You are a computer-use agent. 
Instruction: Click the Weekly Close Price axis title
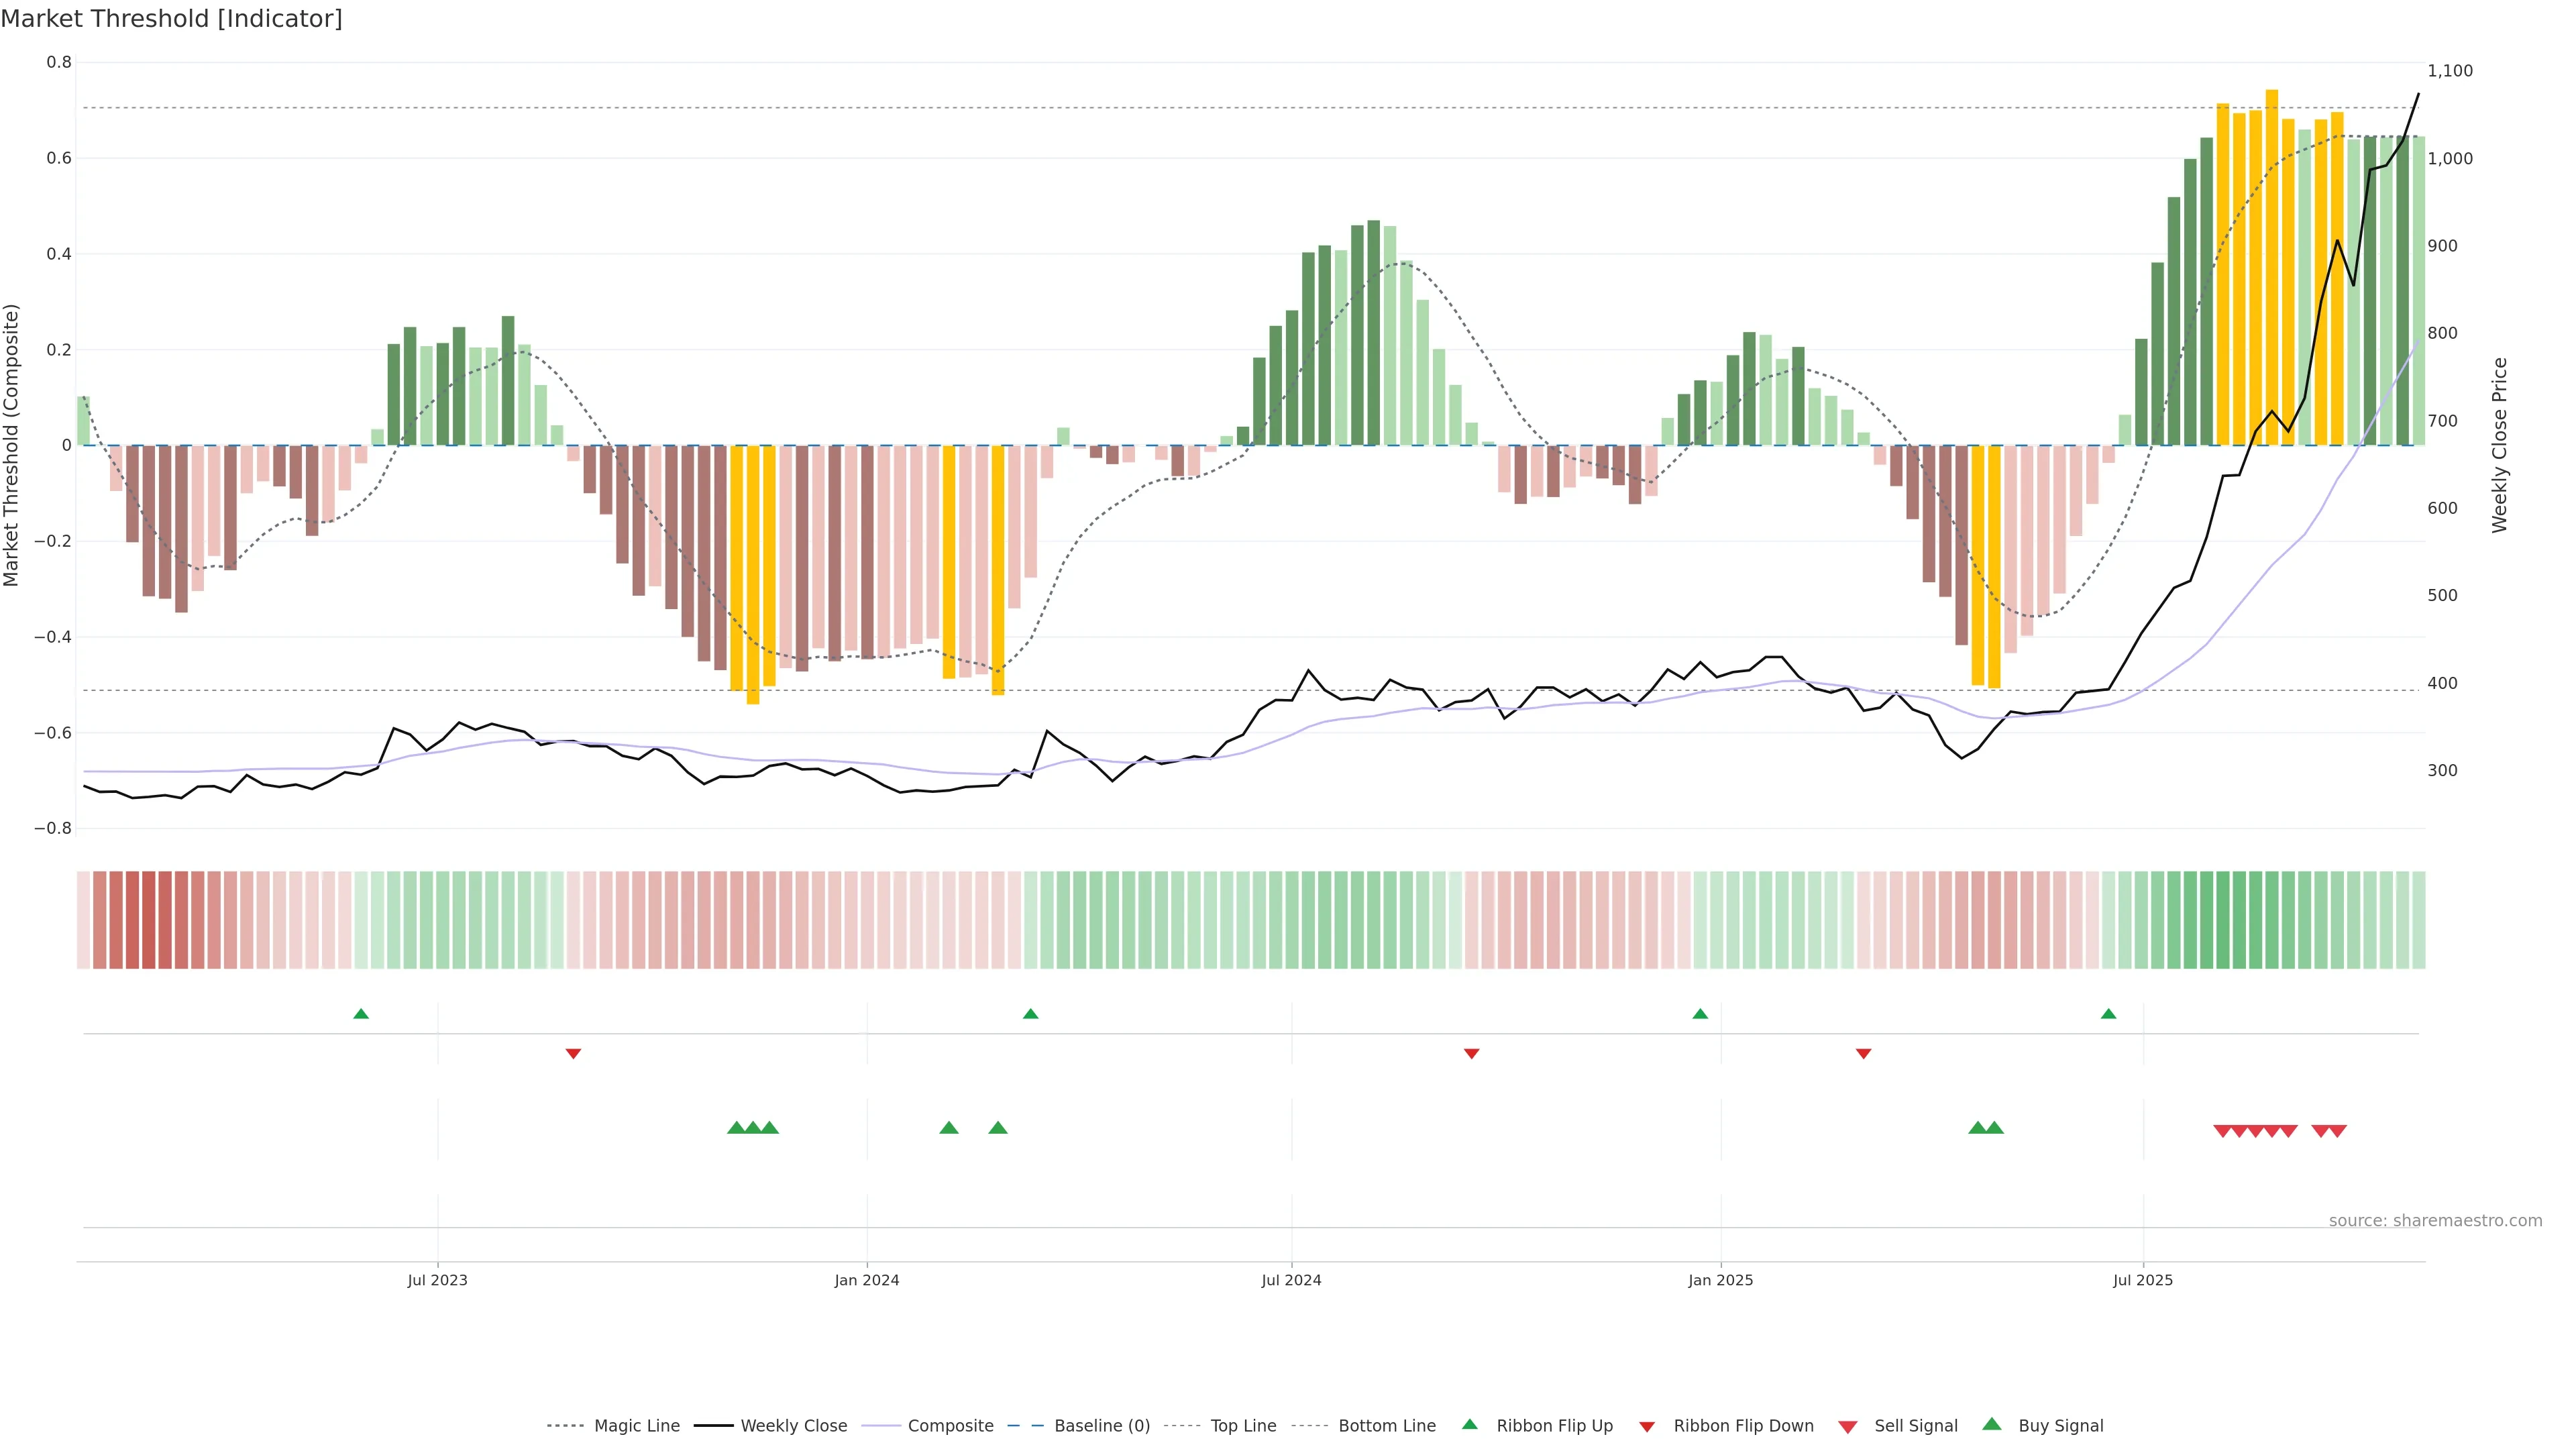(x=2499, y=445)
